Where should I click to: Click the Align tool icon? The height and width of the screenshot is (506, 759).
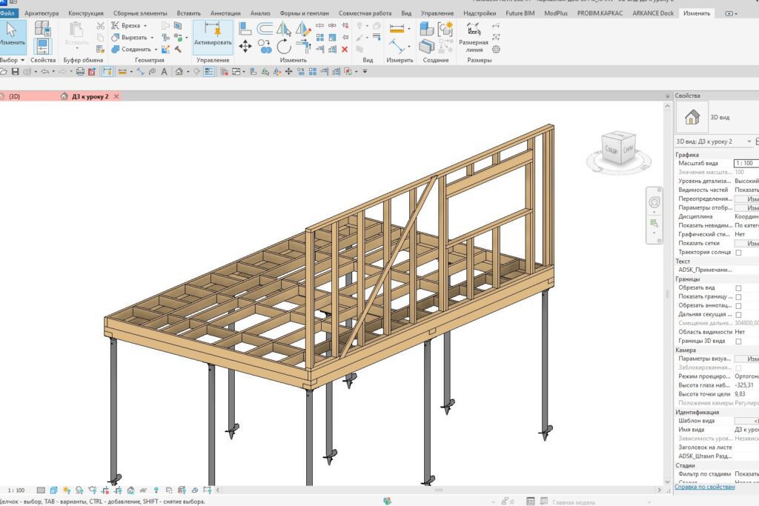pos(245,29)
